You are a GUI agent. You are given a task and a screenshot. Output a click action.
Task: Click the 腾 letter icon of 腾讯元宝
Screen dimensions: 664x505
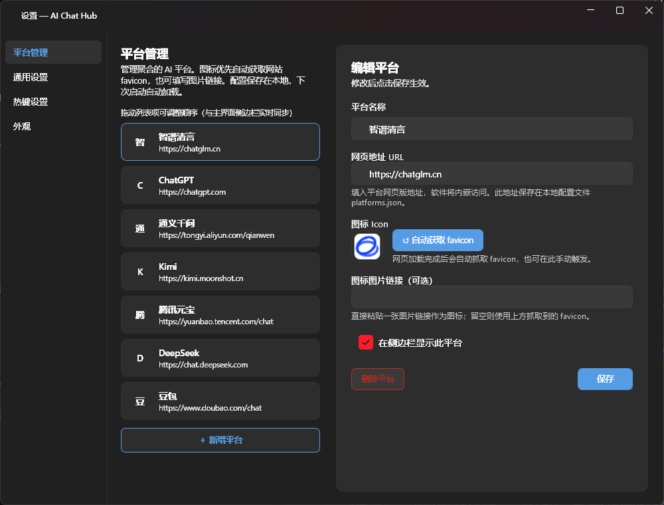tap(139, 315)
